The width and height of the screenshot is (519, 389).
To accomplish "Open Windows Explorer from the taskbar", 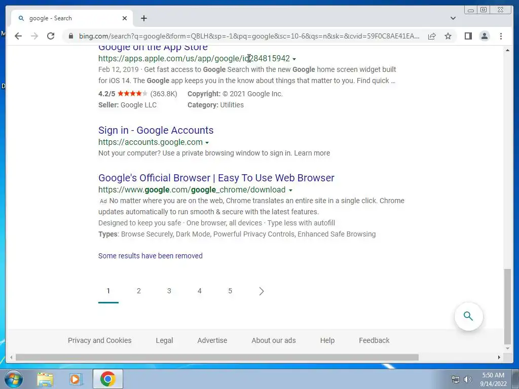I will tap(45, 379).
